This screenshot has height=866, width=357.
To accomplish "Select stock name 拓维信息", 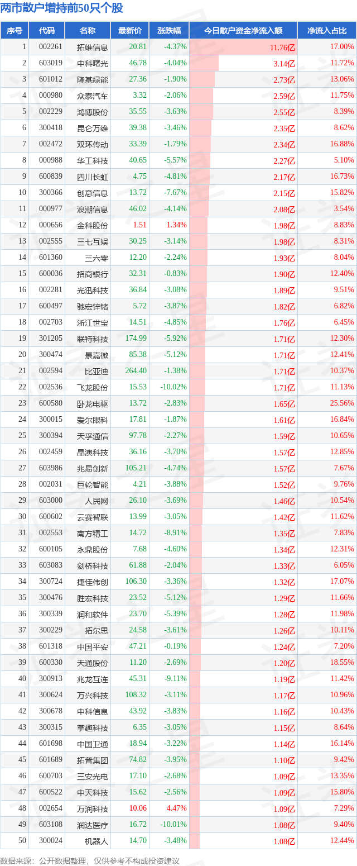I will [x=93, y=47].
